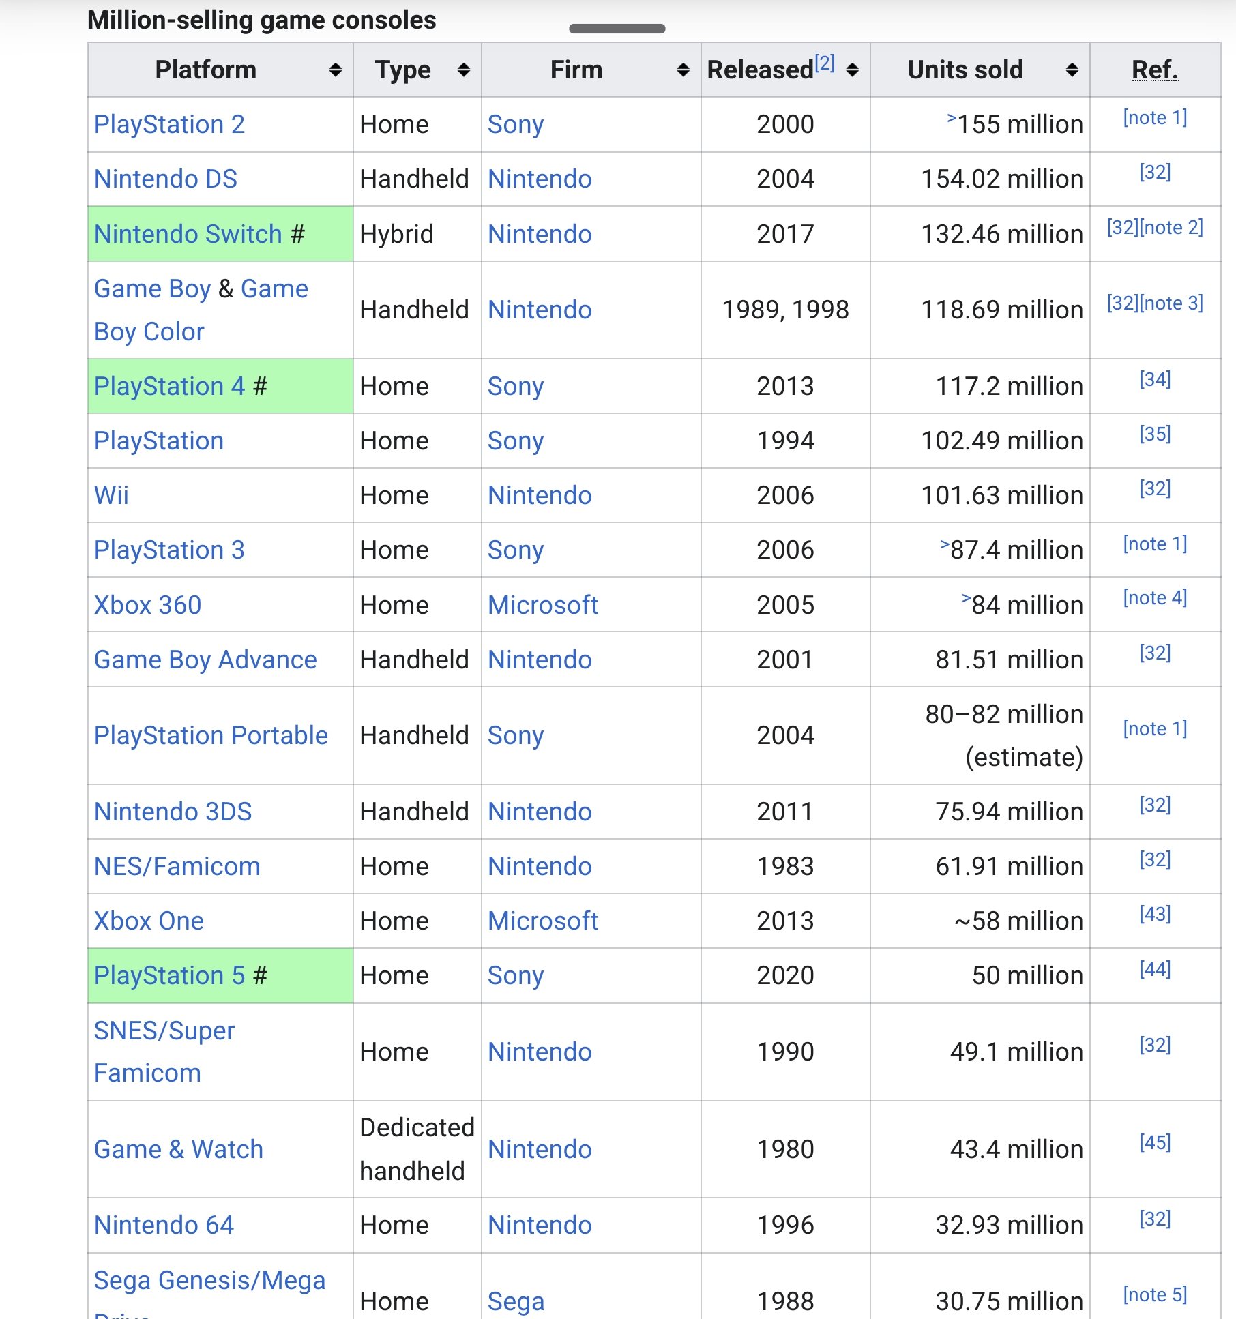1236x1319 pixels.
Task: Click Microsoft in the Xbox 360 row
Action: coord(543,605)
